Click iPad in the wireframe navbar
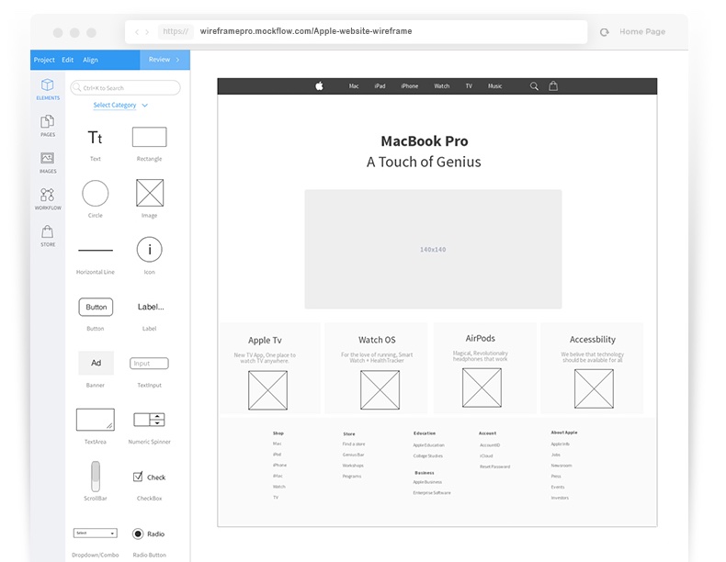The image size is (726, 562). pyautogui.click(x=380, y=86)
